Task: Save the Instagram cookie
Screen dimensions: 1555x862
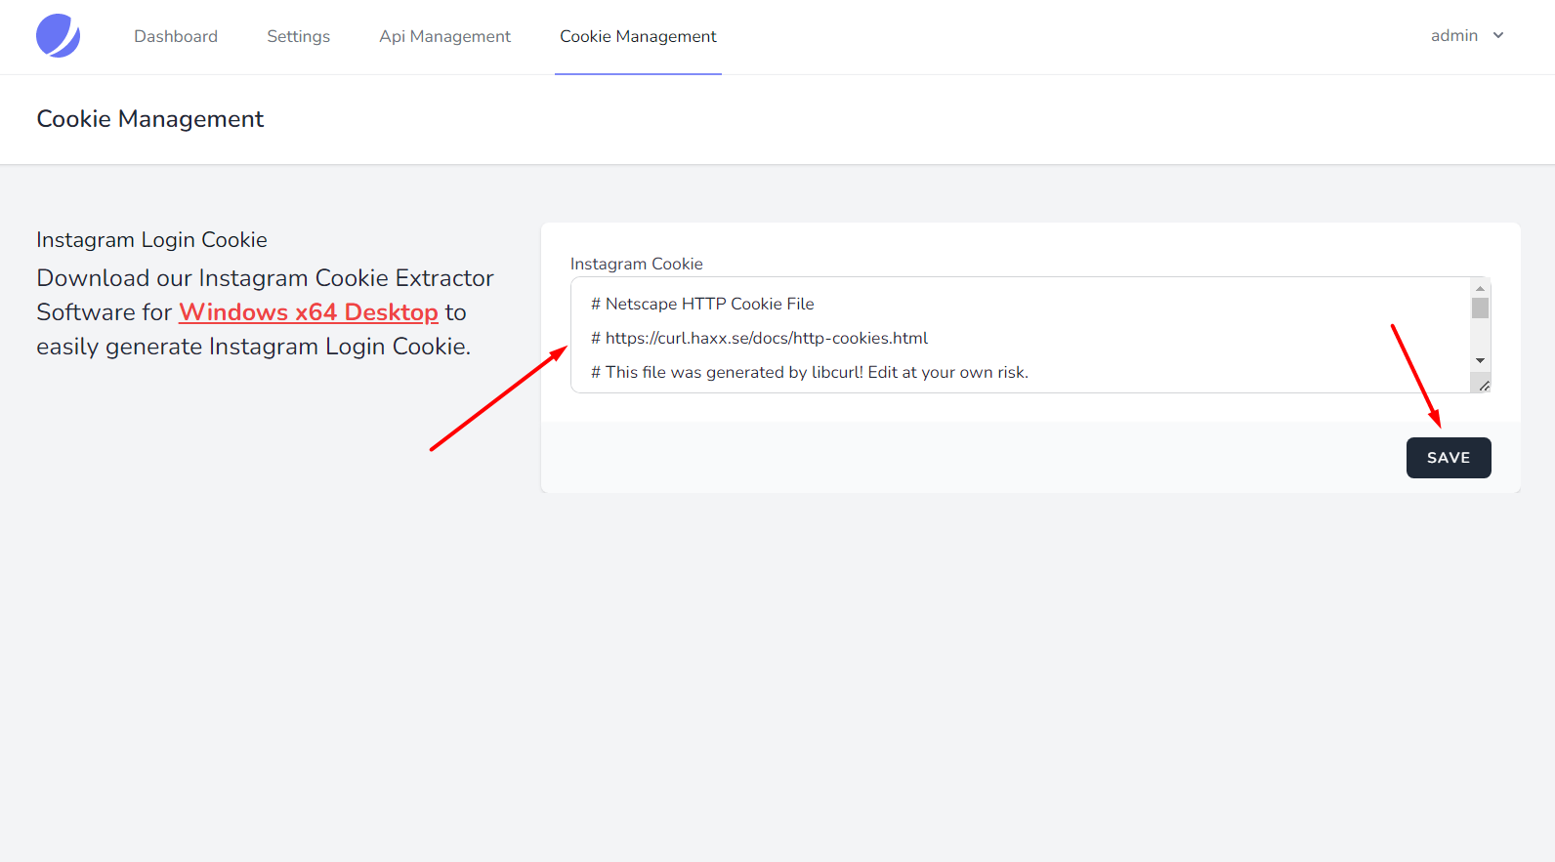Action: coord(1449,458)
